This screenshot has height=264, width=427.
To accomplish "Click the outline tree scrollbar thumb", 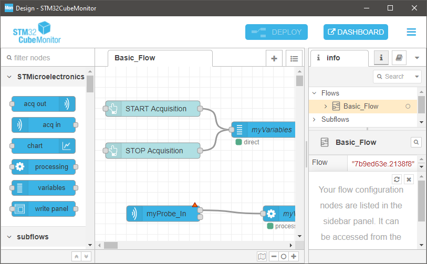I will tap(421, 104).
